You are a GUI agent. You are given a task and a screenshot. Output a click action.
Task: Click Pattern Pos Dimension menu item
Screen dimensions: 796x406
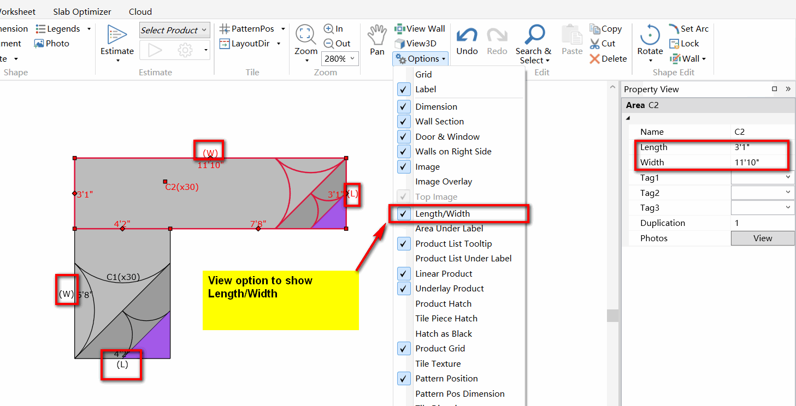coord(460,394)
